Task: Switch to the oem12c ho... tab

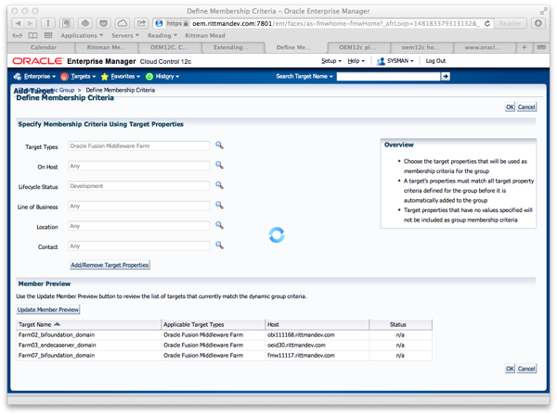Action: click(421, 47)
